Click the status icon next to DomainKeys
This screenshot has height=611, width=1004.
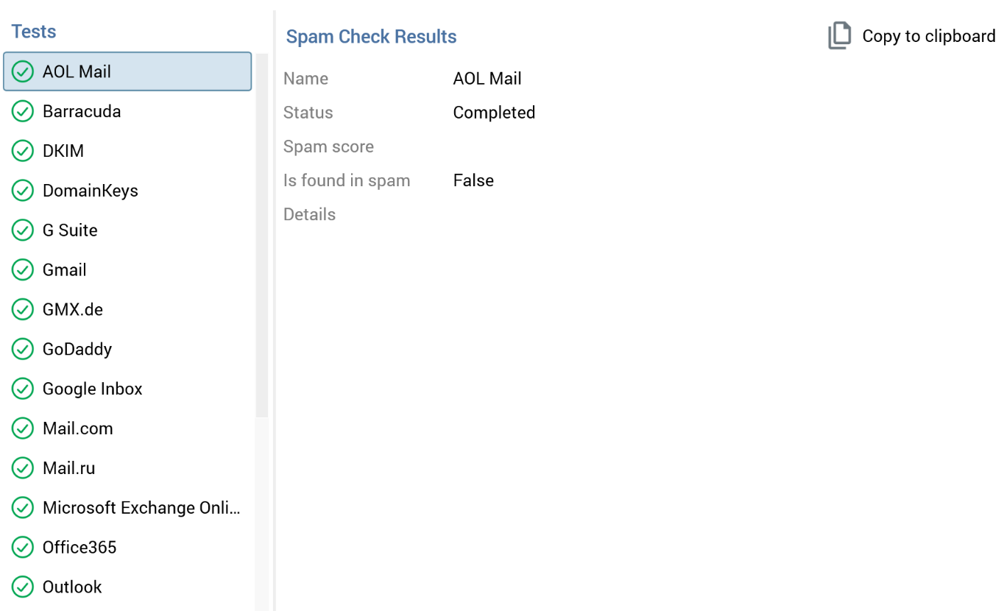coord(23,191)
